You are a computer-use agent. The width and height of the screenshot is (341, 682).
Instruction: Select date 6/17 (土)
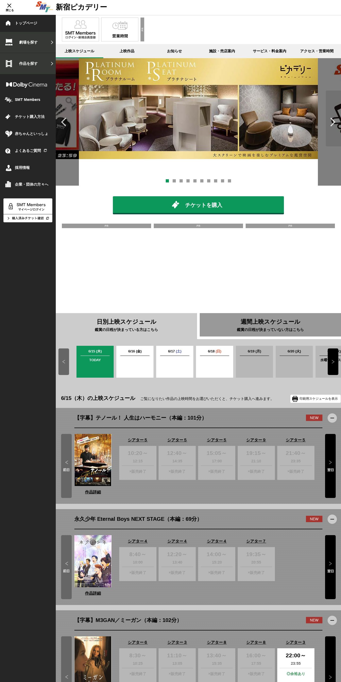click(x=175, y=362)
